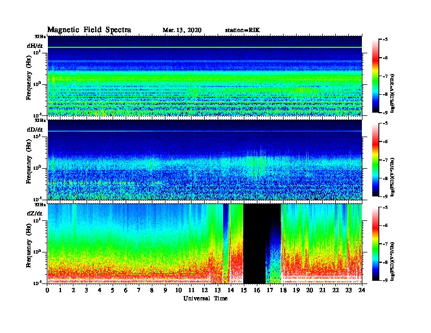
Task: Click the log(PSD) units label beside dH/dt color bar
Action: pyautogui.click(x=392, y=93)
